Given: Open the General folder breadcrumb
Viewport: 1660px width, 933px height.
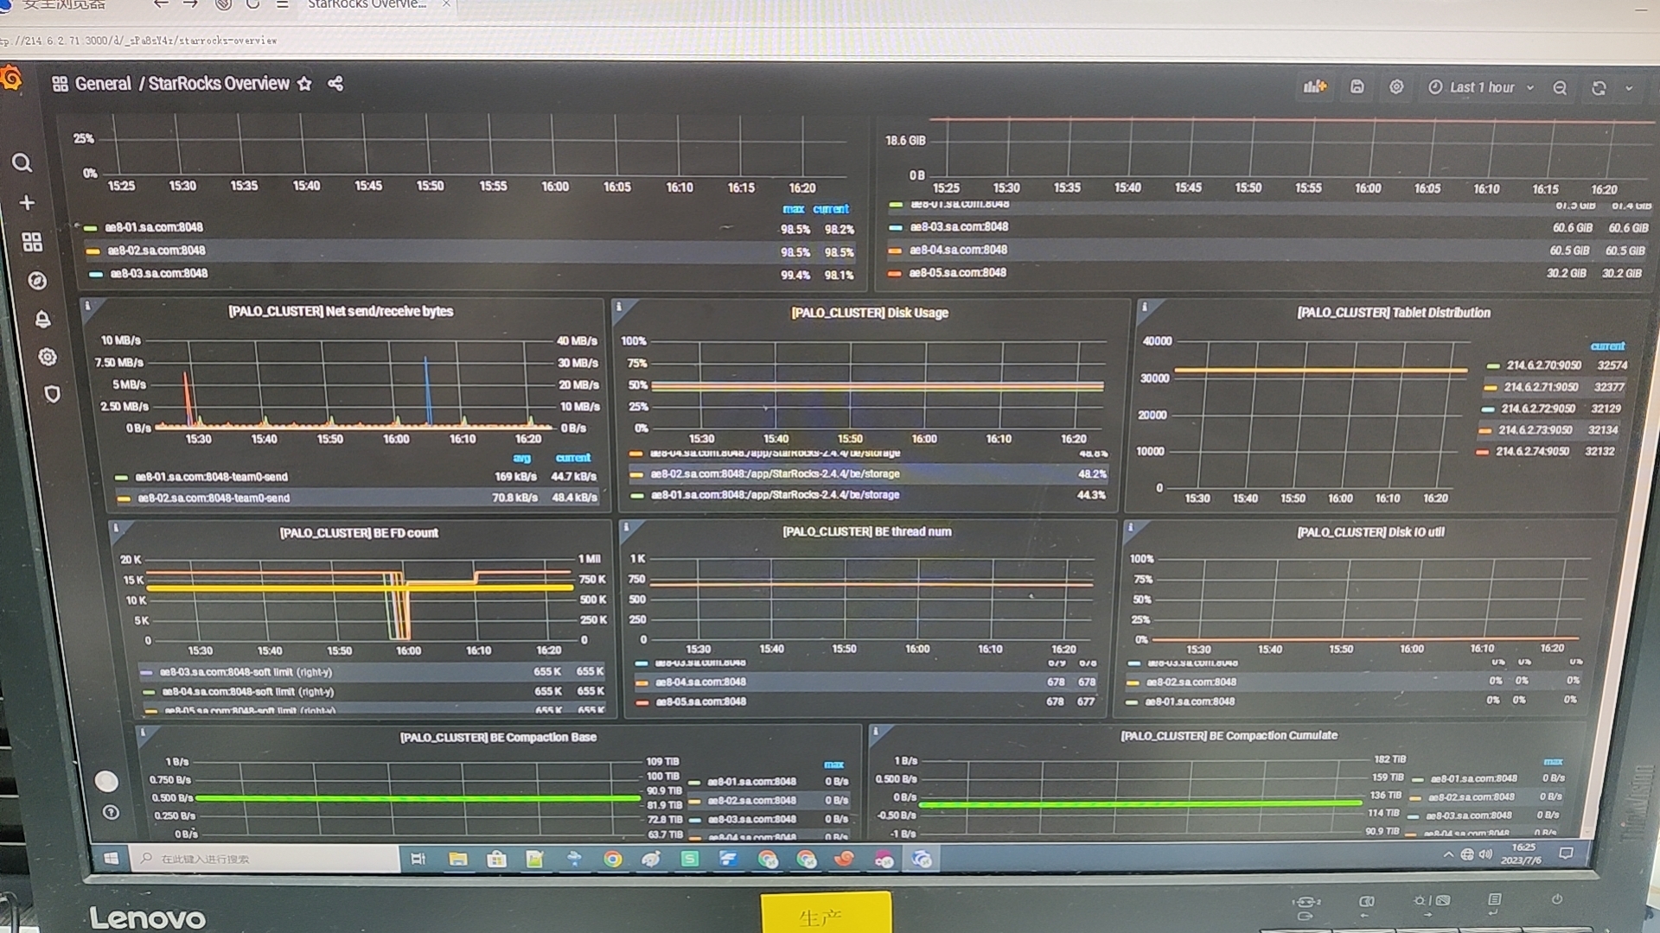Looking at the screenshot, I should click(x=103, y=84).
